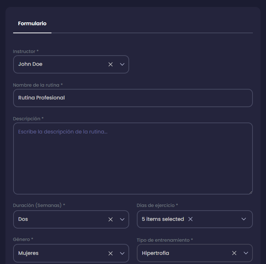Clear the Duración selection 'Dos'

pos(111,219)
